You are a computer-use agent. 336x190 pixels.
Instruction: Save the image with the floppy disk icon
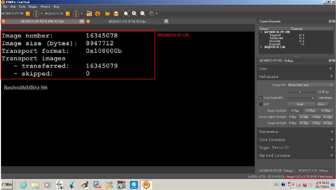[116, 14]
